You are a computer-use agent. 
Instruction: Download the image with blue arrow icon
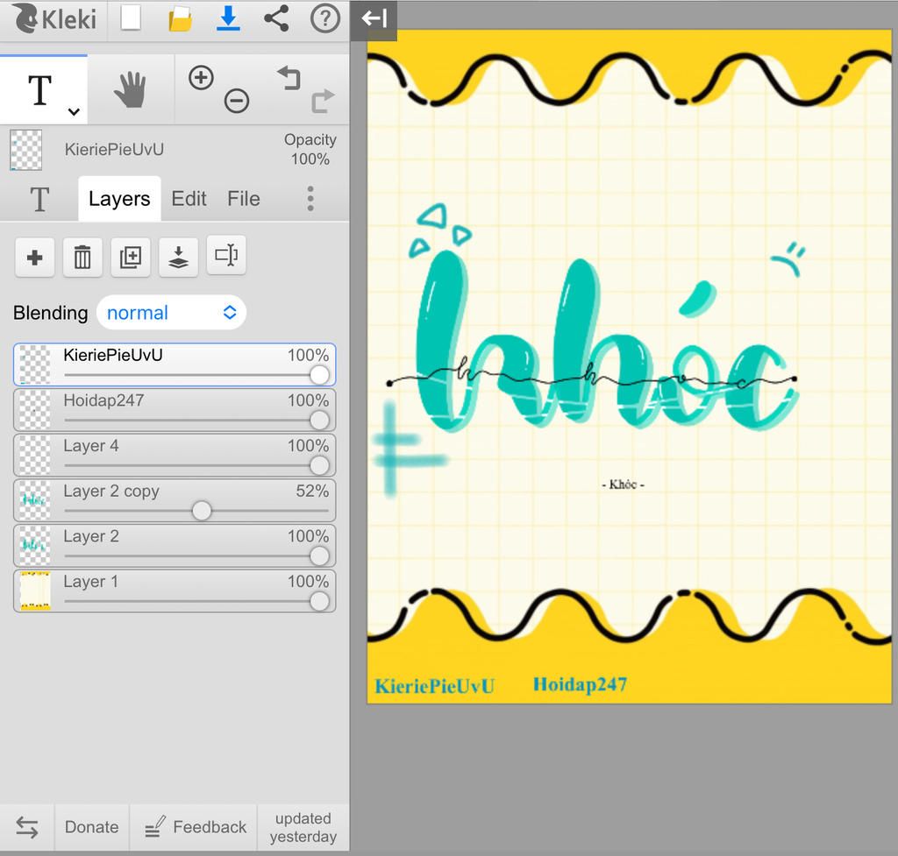[228, 18]
